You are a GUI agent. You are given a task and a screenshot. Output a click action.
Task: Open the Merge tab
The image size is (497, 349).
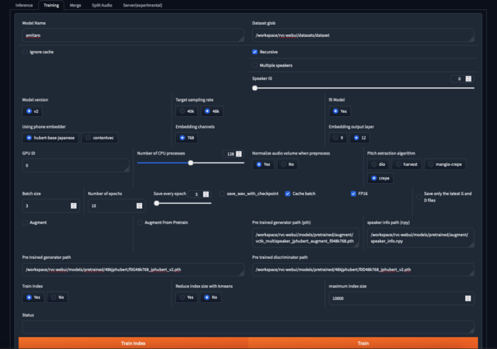tap(75, 5)
